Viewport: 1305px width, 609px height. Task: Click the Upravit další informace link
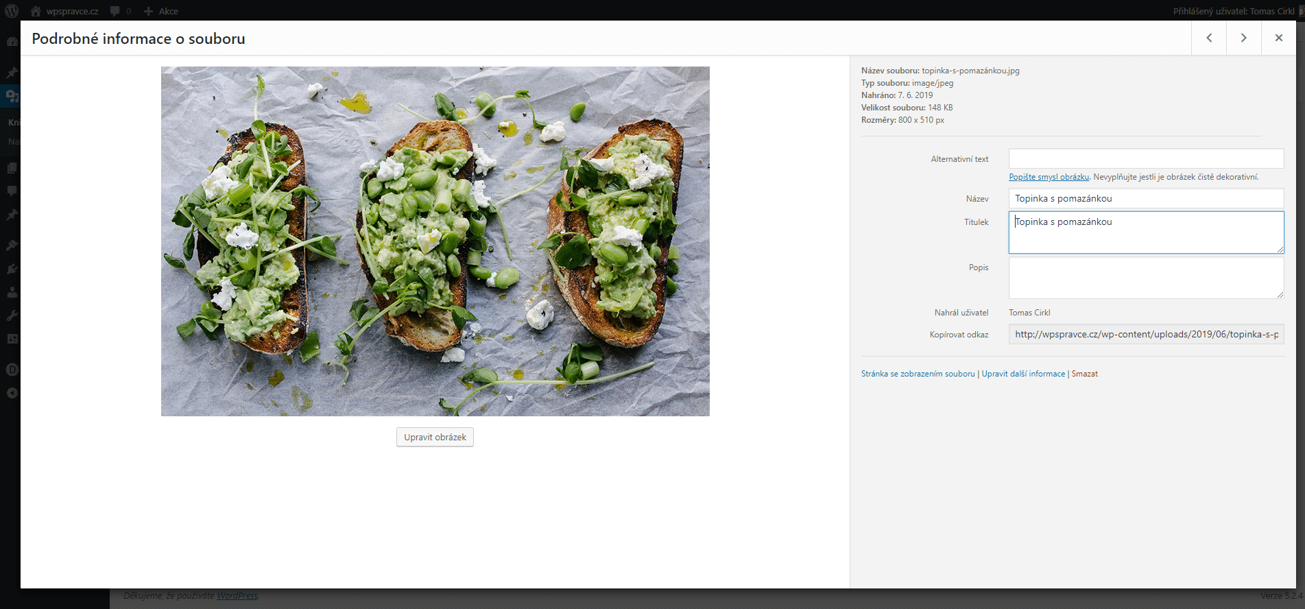tap(1023, 374)
